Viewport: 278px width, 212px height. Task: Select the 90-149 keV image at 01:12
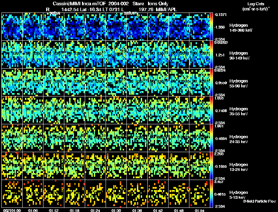[x=54, y=55]
